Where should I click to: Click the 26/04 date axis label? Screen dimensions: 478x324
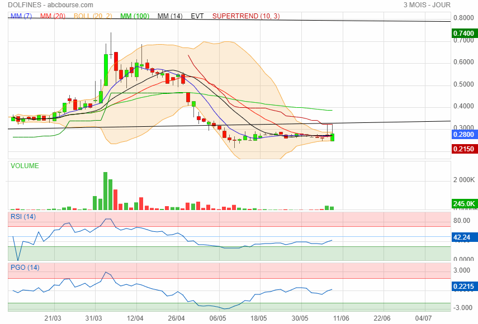pyautogui.click(x=176, y=318)
